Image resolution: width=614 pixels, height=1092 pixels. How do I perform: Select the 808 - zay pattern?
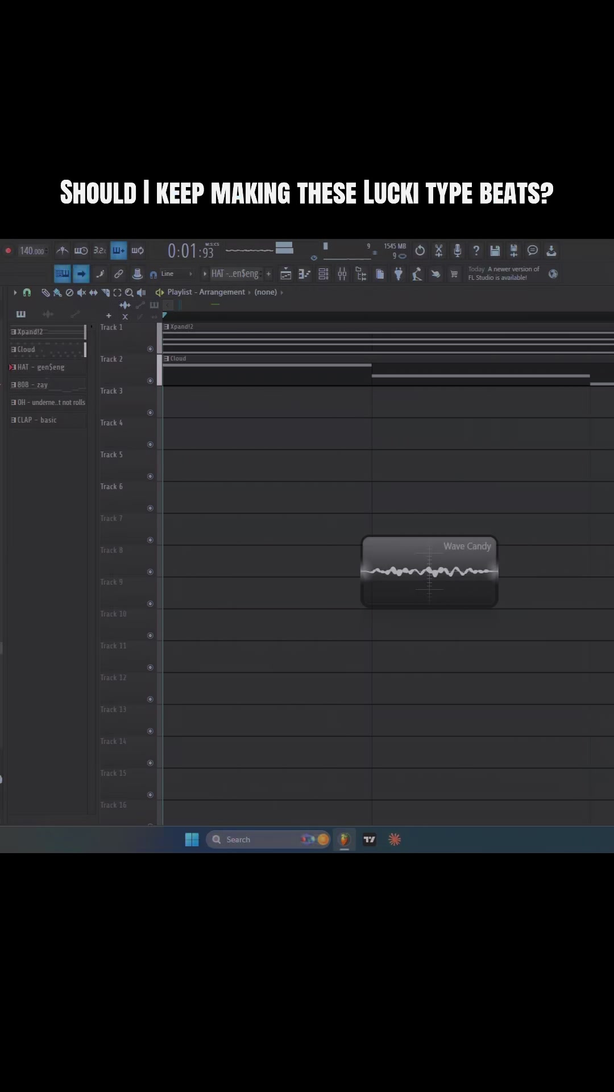click(x=48, y=385)
